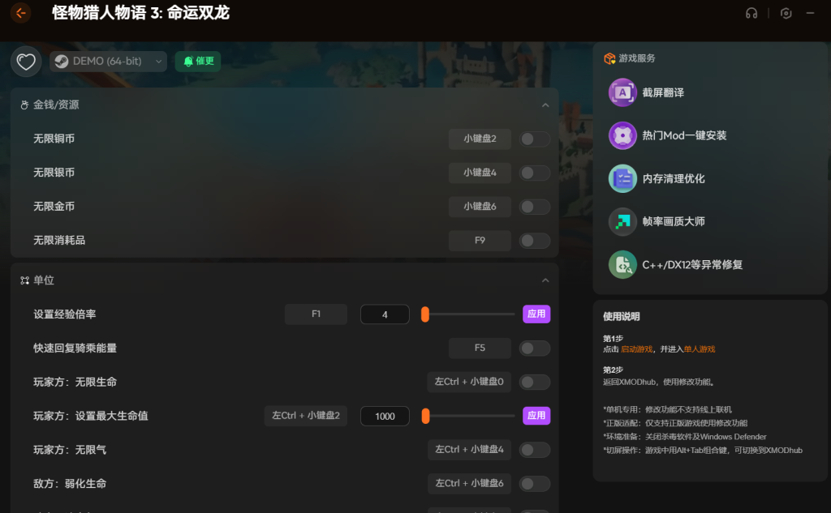Click the 启动游戏 link
This screenshot has height=513, width=831.
[636, 349]
